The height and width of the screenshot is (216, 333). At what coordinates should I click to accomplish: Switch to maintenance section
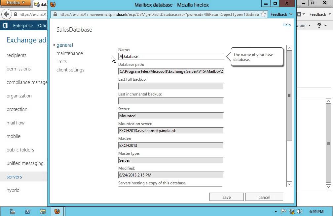(70, 53)
